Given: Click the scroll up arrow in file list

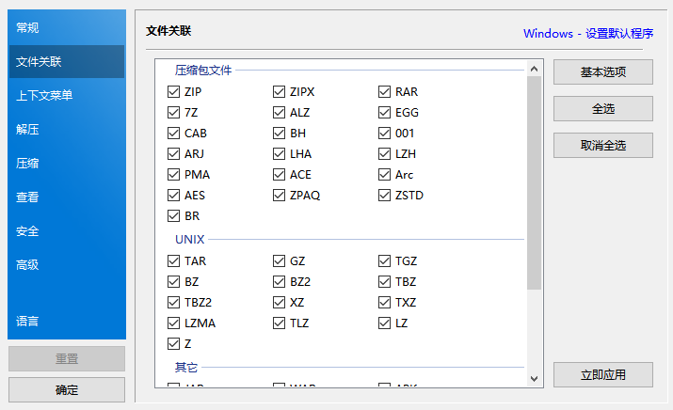Looking at the screenshot, I should pyautogui.click(x=534, y=69).
